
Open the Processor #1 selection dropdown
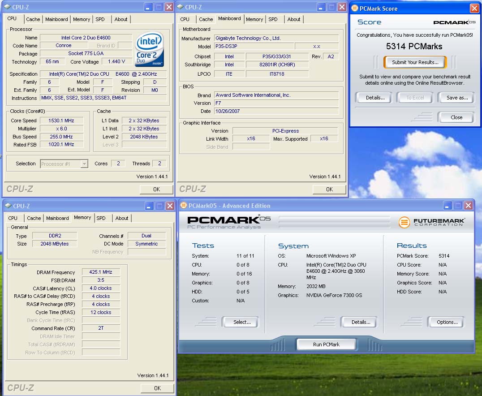[84, 164]
